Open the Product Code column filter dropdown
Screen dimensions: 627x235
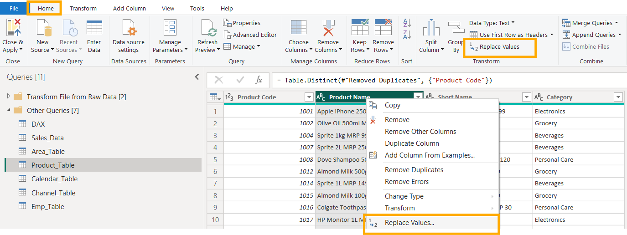point(308,97)
